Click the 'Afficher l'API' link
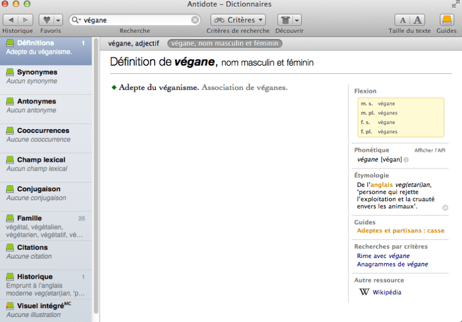This screenshot has height=322, width=462. click(429, 151)
